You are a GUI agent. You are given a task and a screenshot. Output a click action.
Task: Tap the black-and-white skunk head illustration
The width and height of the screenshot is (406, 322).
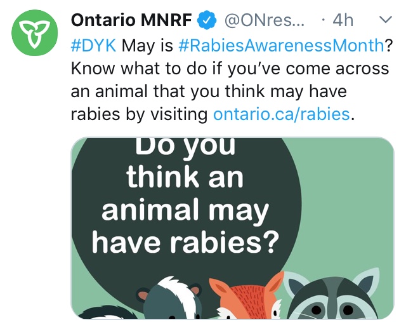coord(173,300)
